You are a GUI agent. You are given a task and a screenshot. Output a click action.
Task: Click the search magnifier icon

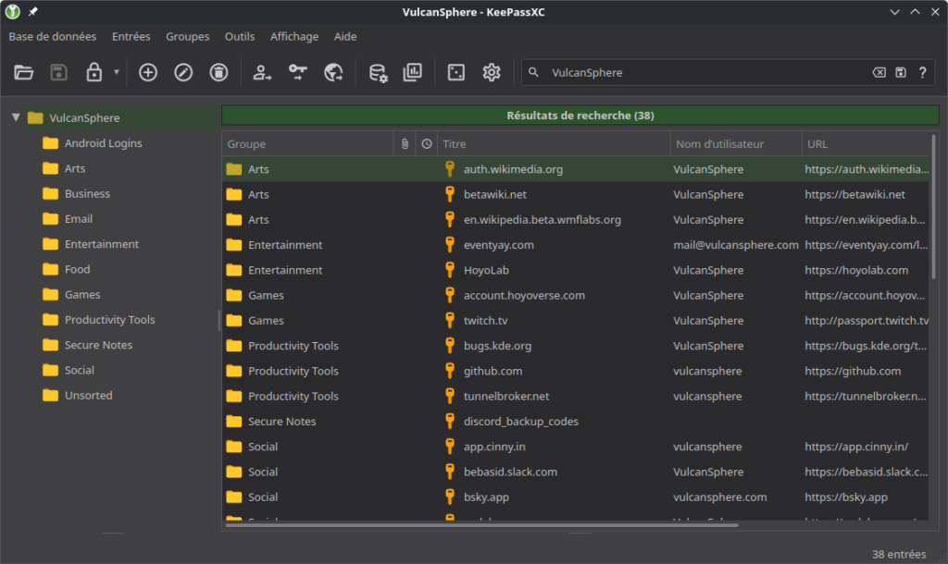[x=533, y=72]
